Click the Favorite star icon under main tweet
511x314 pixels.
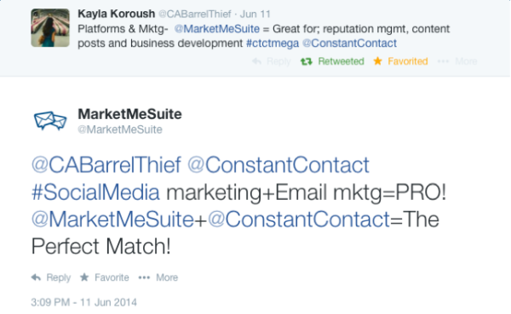coord(84,277)
